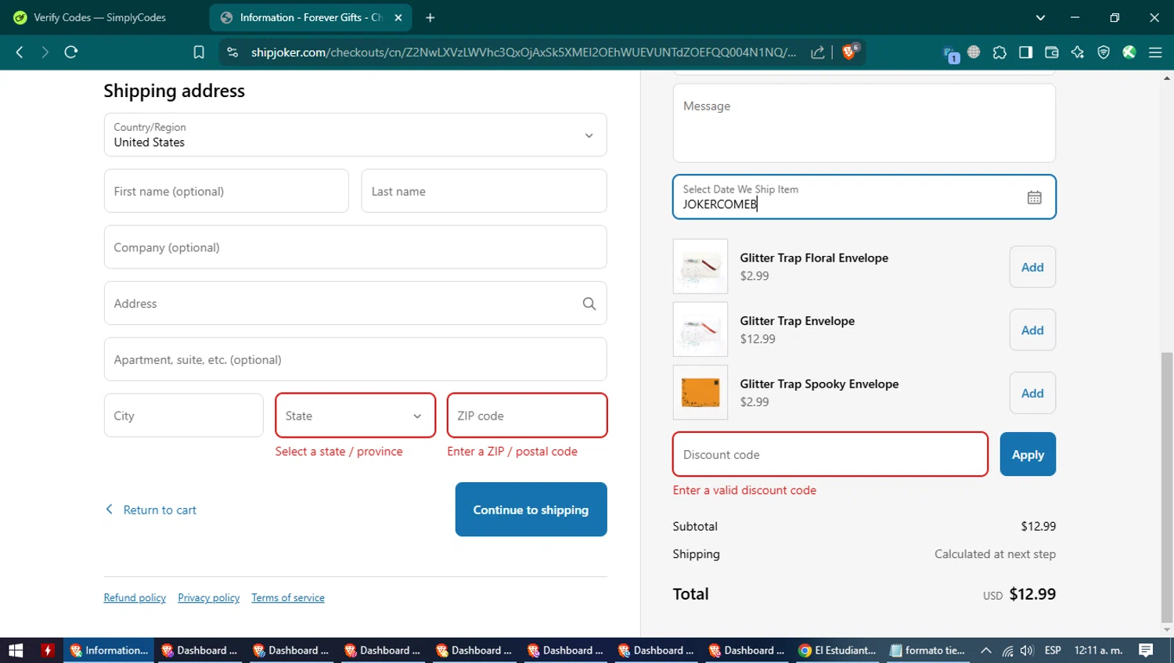Open the State dropdown

355,416
